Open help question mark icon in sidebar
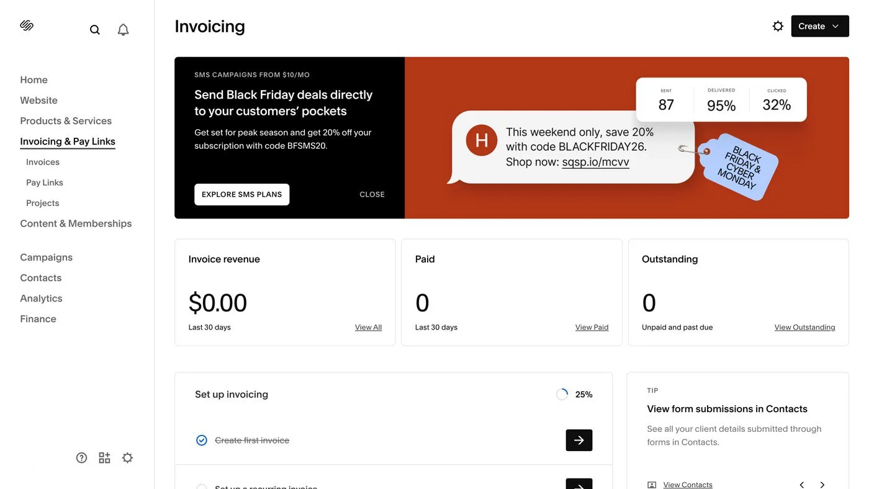Screen dimensions: 869x489 click(82, 458)
